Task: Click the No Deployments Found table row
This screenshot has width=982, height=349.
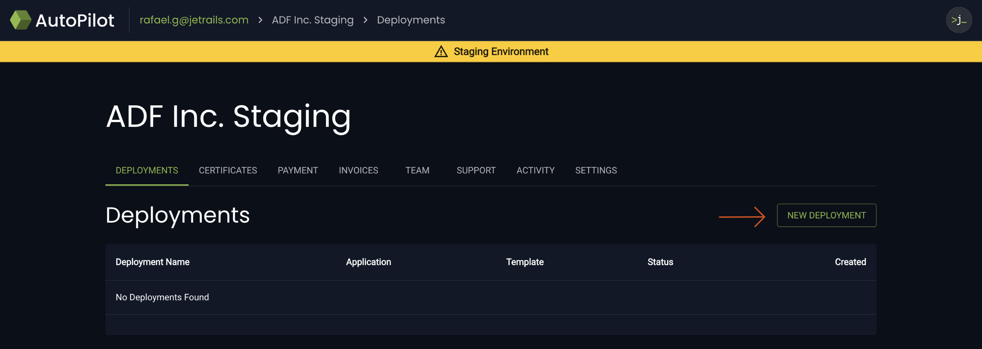Action: coord(162,297)
